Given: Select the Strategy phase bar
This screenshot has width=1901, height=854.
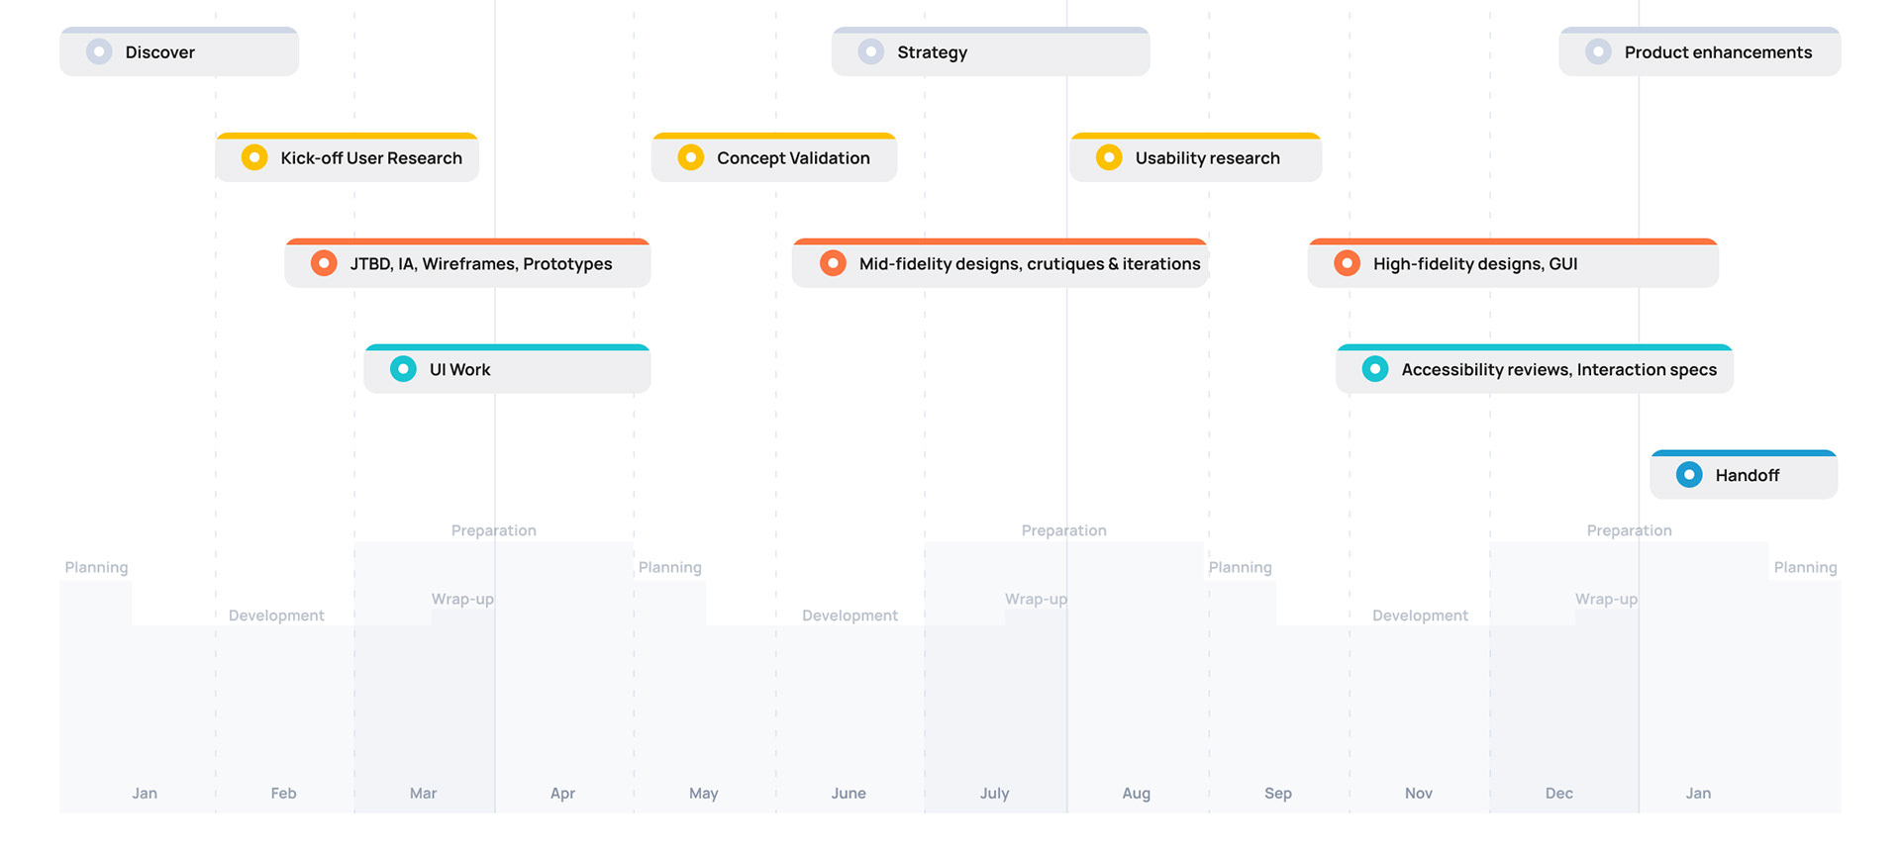Looking at the screenshot, I should 991,51.
